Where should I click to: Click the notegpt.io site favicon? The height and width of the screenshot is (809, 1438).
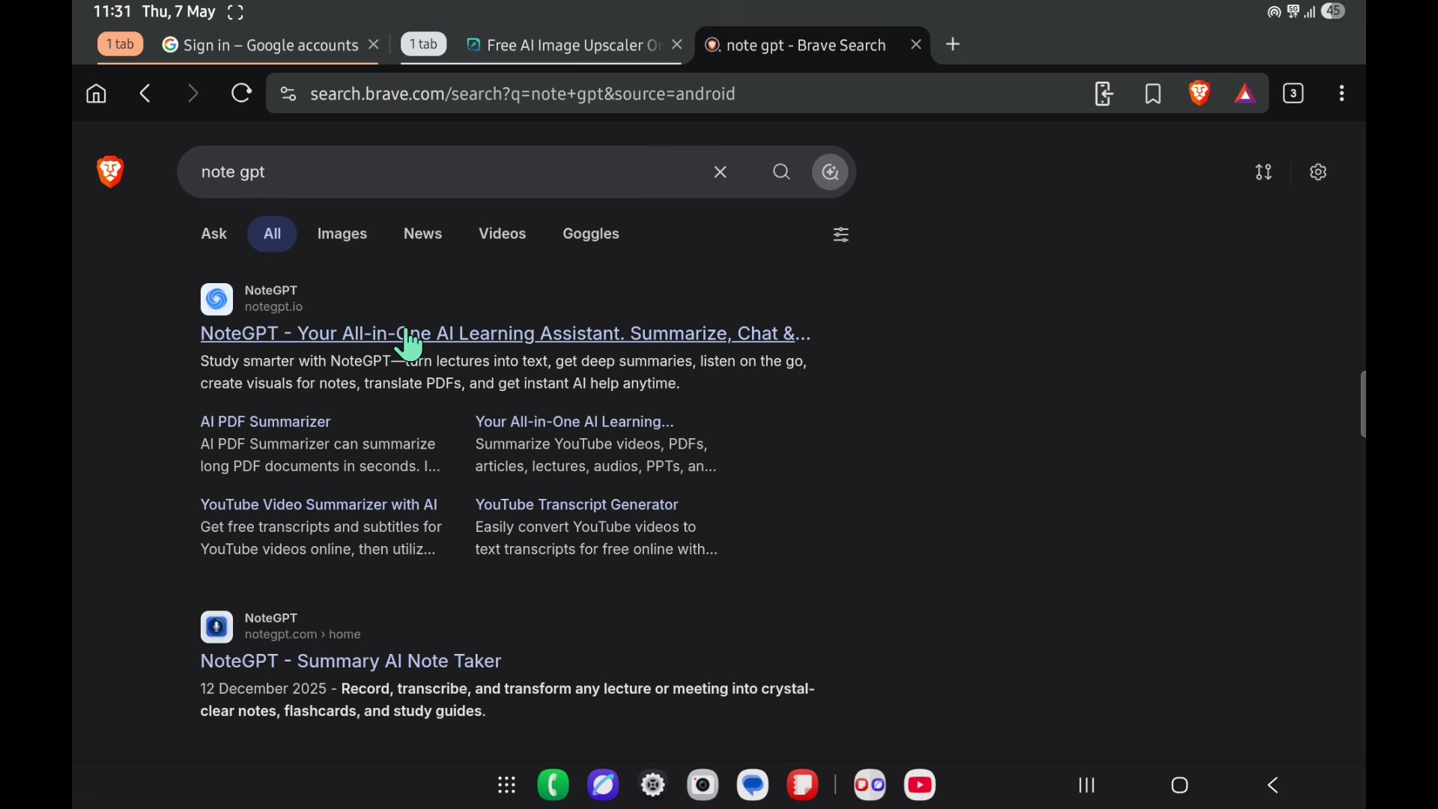pyautogui.click(x=216, y=300)
